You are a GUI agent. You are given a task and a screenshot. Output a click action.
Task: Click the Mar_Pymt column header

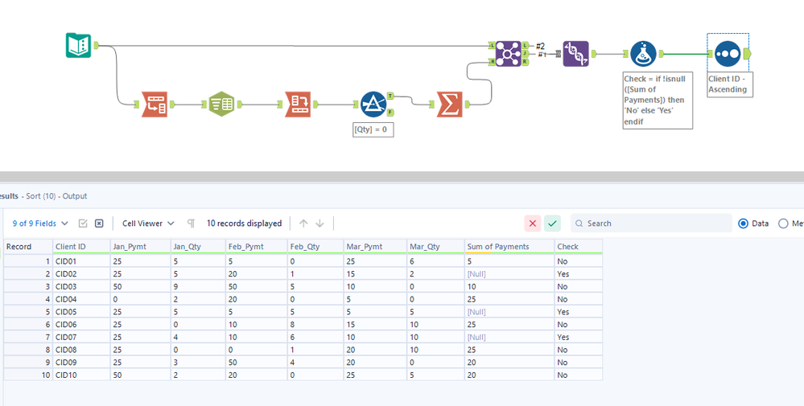(375, 246)
